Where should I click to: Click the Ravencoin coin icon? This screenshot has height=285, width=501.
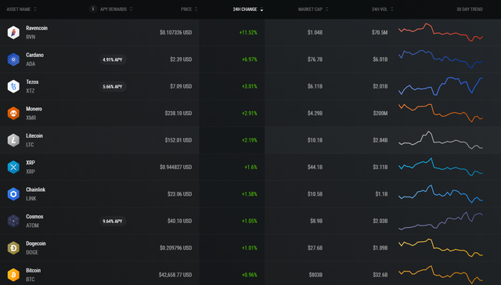13,32
